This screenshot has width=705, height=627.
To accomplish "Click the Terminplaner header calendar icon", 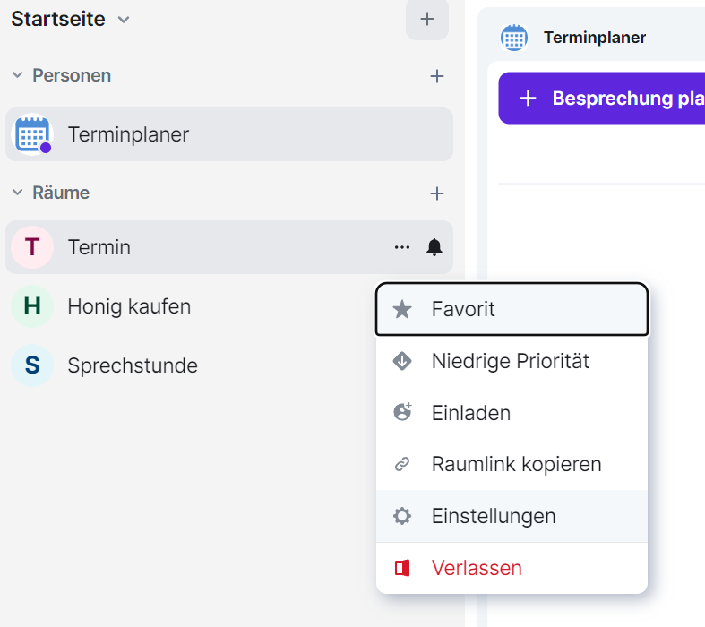I will tap(514, 38).
